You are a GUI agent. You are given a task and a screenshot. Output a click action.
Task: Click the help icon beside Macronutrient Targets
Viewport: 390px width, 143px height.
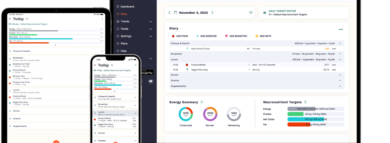tap(305, 102)
